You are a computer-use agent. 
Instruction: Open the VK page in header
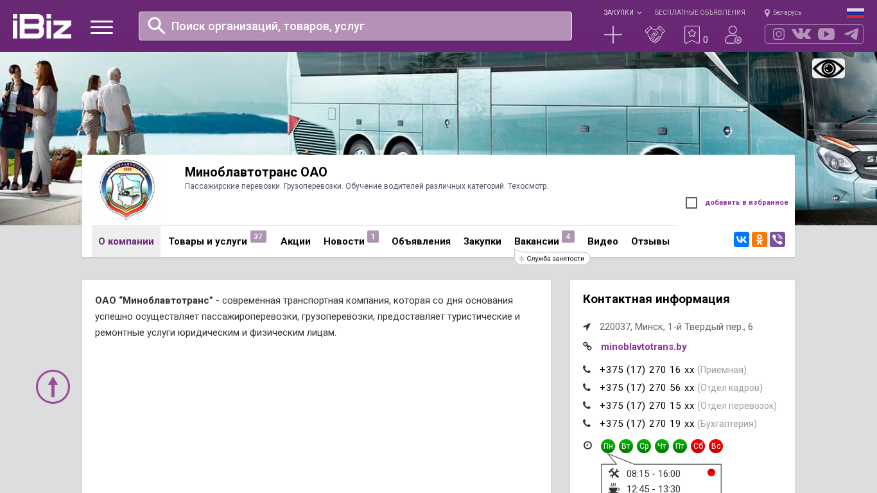coord(801,34)
